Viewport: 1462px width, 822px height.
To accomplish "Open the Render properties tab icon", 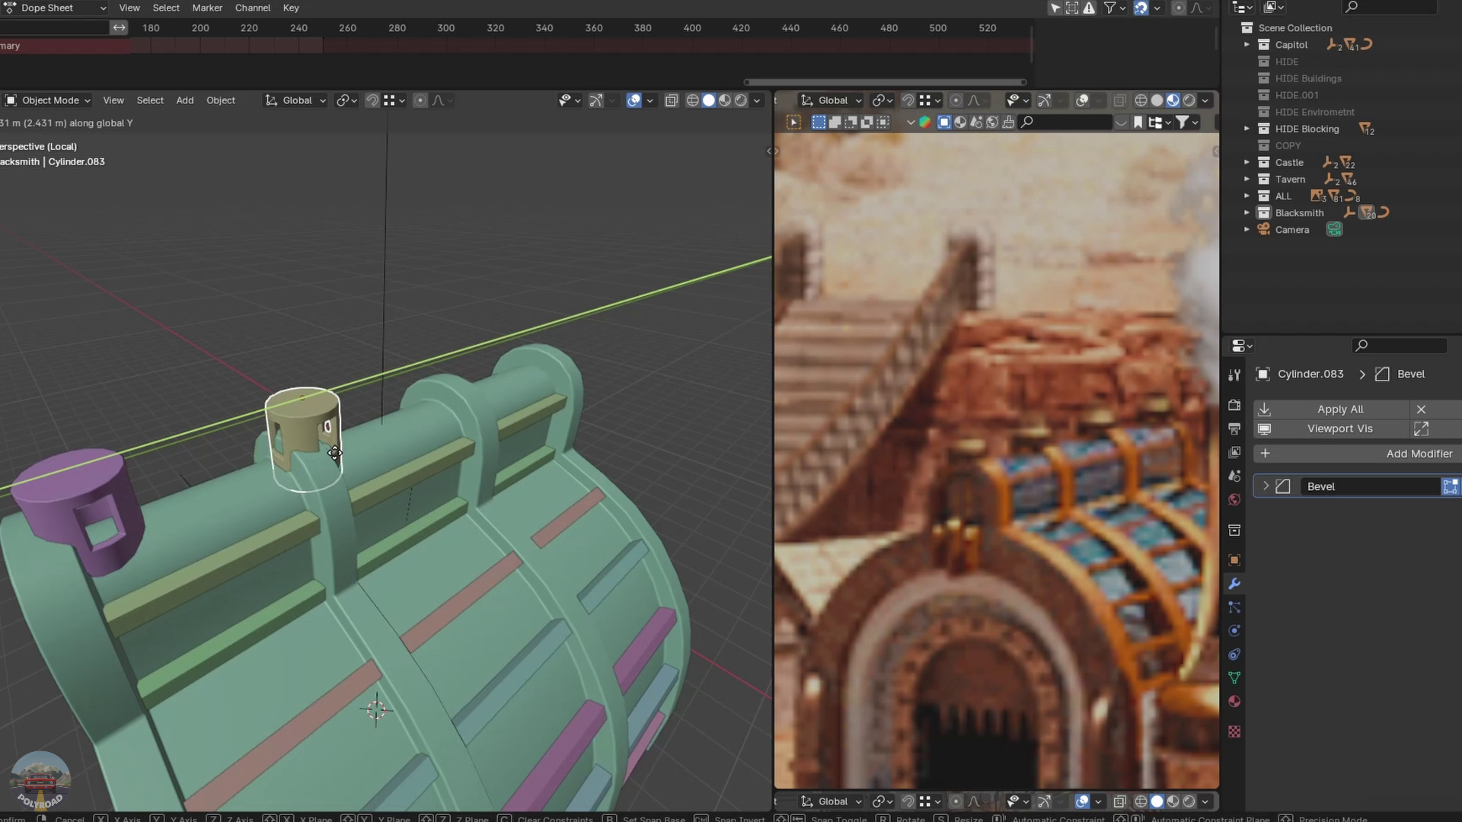I will (x=1234, y=405).
